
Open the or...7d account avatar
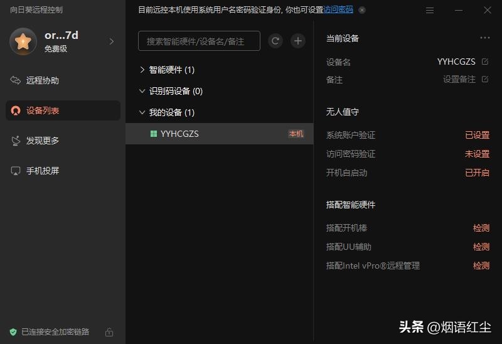tap(23, 41)
